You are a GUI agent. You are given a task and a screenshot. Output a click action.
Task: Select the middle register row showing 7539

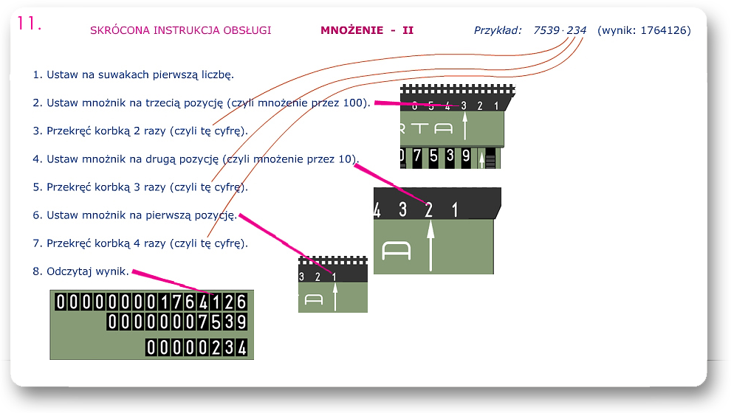tap(176, 322)
